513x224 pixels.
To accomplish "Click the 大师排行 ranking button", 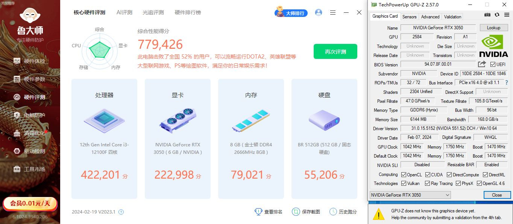I will point(291,13).
